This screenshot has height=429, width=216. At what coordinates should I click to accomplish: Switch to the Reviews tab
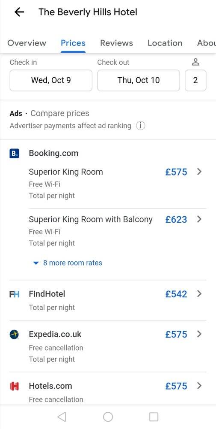[116, 43]
